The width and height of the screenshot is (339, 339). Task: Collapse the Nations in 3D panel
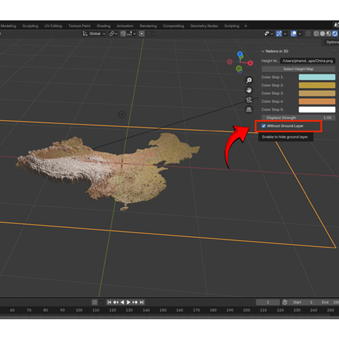[x=263, y=51]
